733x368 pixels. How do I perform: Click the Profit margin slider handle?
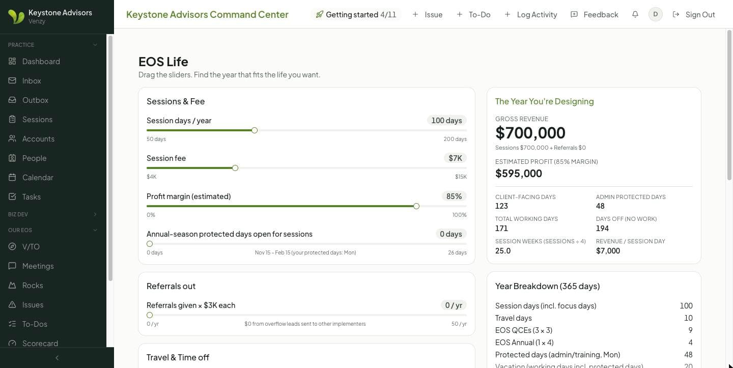[416, 206]
